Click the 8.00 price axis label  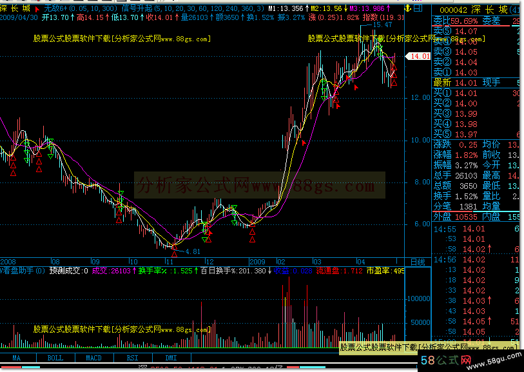pos(422,182)
